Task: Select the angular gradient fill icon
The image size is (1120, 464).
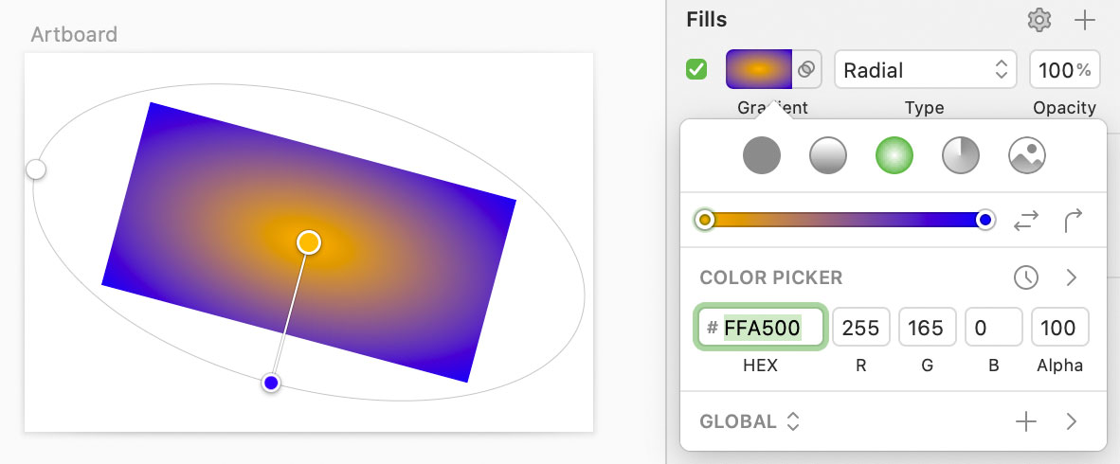Action: 961,154
